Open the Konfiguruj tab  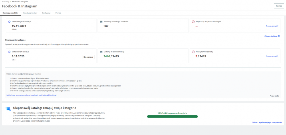[46, 13]
